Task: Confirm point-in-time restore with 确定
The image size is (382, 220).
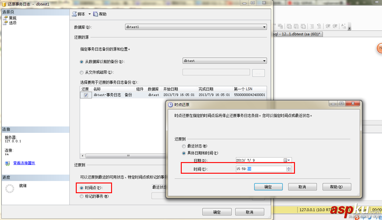Action: pyautogui.click(x=268, y=186)
